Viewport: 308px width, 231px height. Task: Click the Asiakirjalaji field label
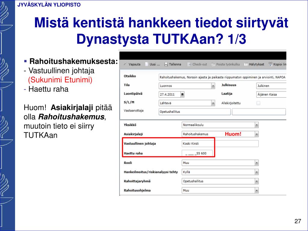tap(133, 134)
